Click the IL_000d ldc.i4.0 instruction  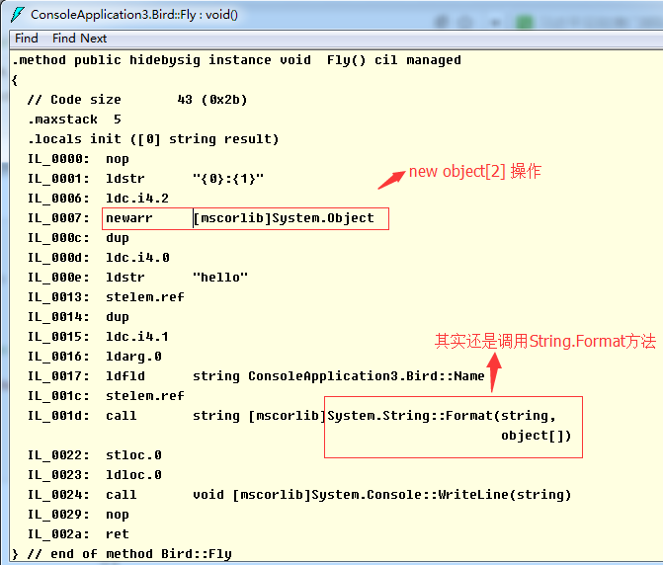pos(99,258)
